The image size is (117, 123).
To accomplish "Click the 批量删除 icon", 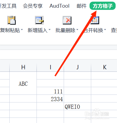I will pos(67,20).
